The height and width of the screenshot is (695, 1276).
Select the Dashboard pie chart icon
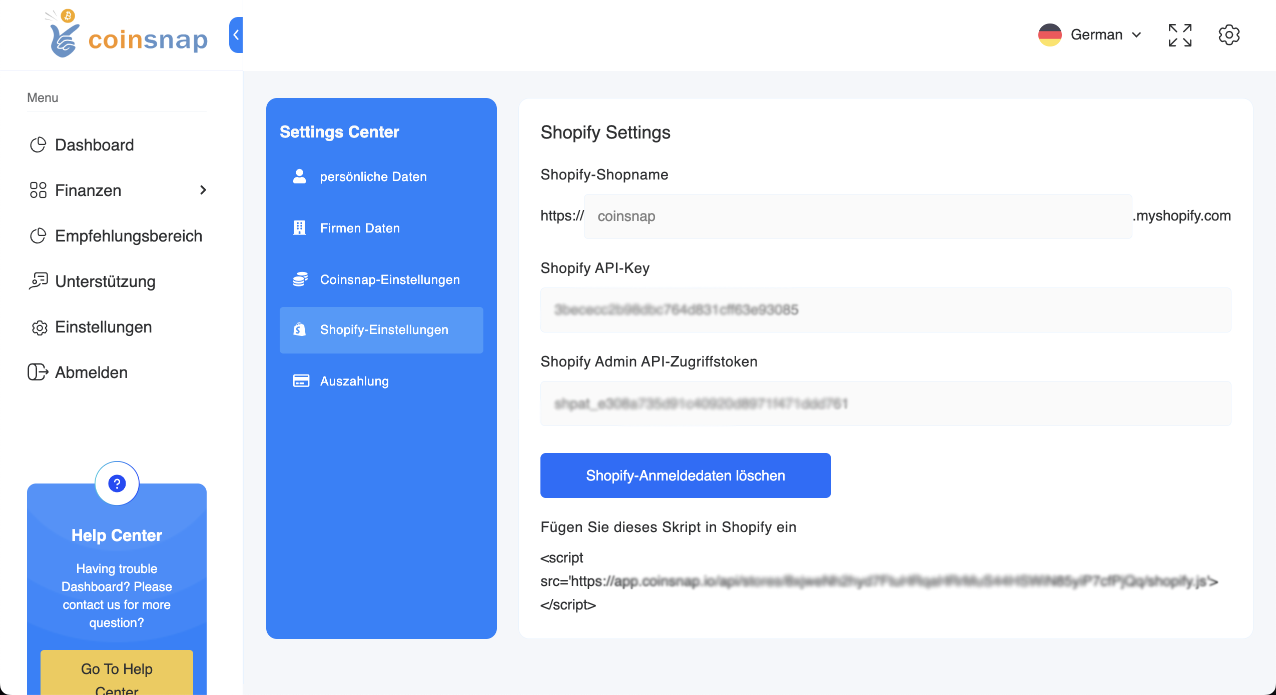(x=39, y=144)
